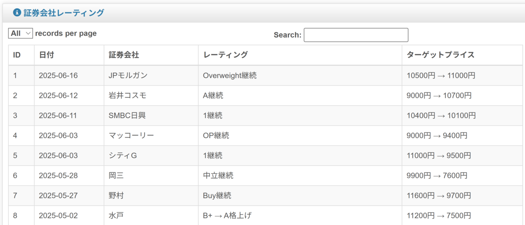This screenshot has height=225, width=525.
Task: Click the ID cell of the JPモルガン row
Action: point(21,75)
